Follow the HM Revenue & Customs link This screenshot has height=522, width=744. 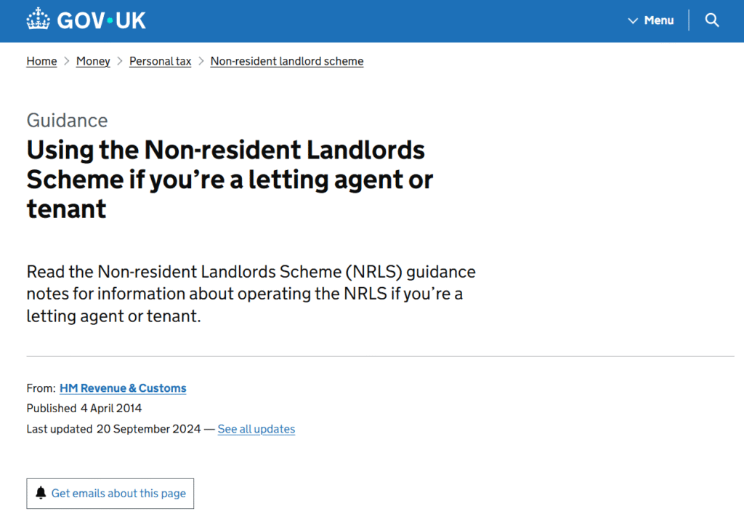122,388
